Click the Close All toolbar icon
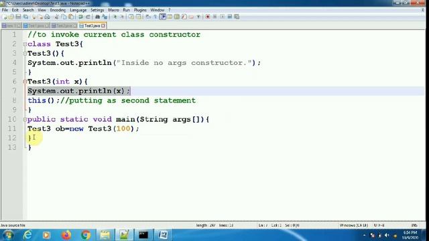This screenshot has width=429, height=241. [x=40, y=17]
